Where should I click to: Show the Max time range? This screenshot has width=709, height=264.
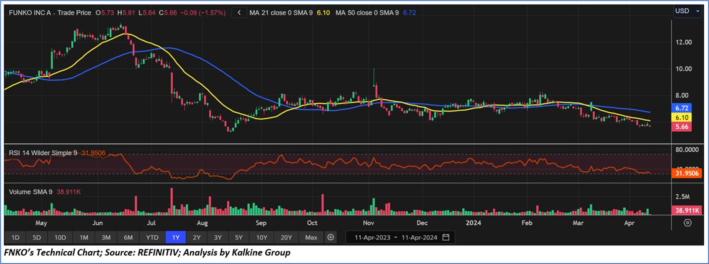[311, 238]
